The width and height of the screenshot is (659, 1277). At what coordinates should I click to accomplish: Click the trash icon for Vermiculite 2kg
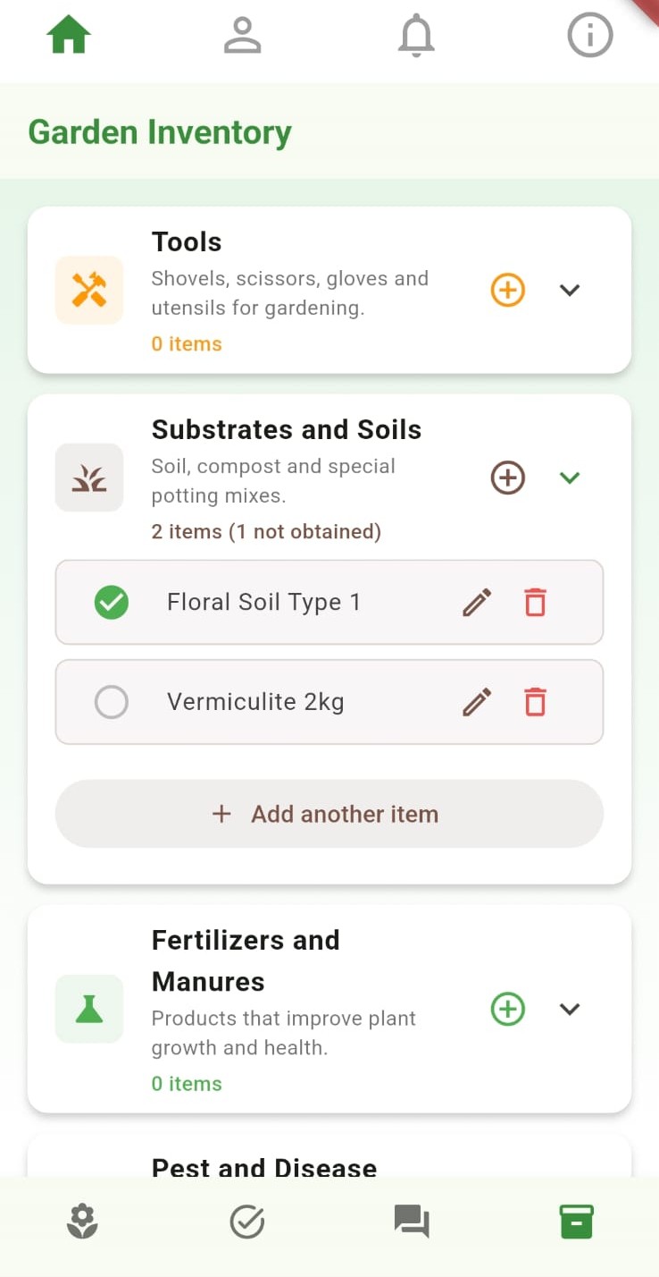click(x=535, y=702)
